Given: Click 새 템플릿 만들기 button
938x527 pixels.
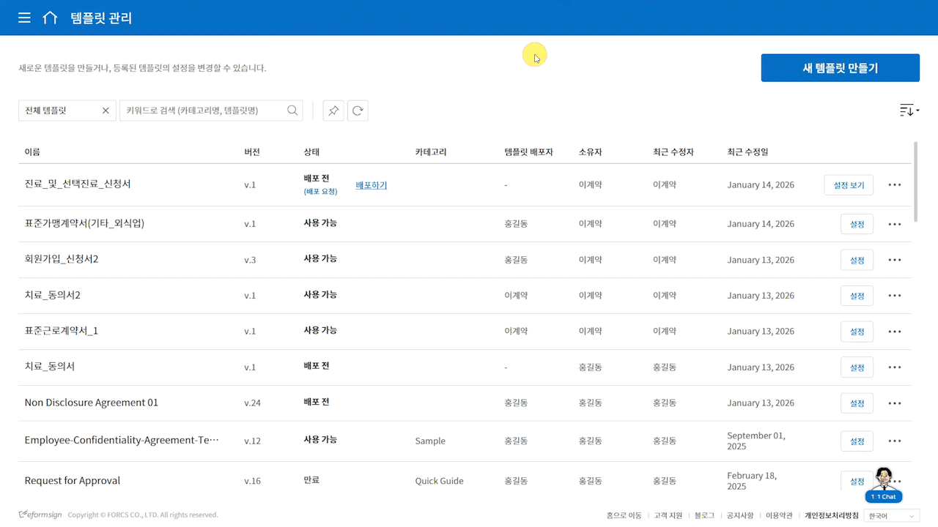Looking at the screenshot, I should pos(840,68).
